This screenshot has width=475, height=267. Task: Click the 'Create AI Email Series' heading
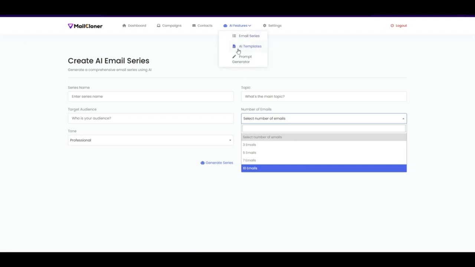[x=108, y=61]
